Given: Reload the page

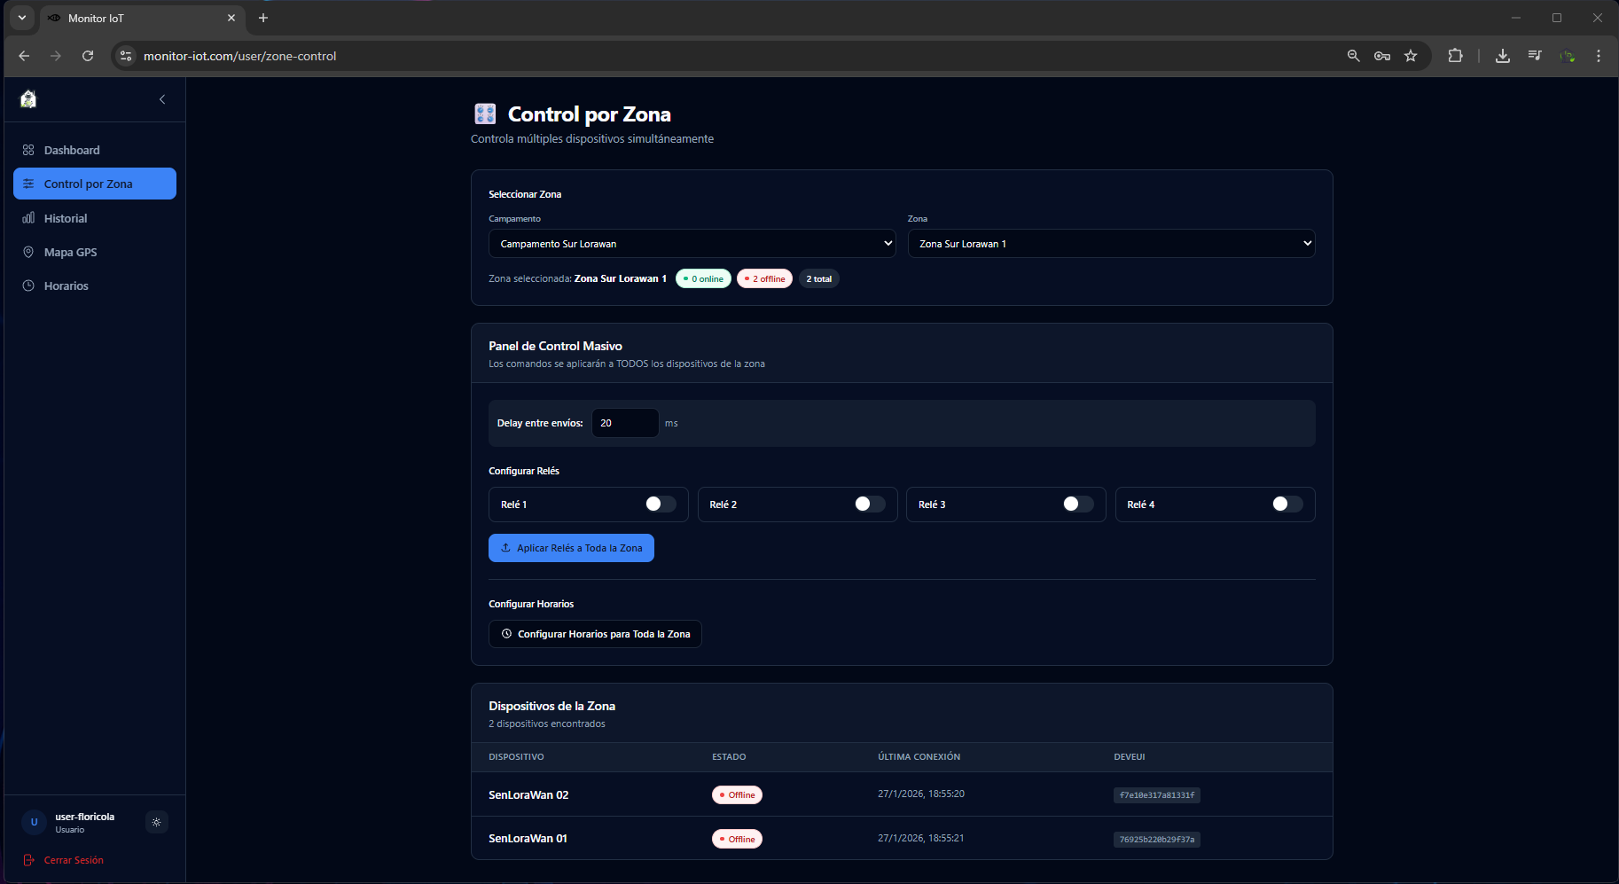Looking at the screenshot, I should click(x=88, y=56).
